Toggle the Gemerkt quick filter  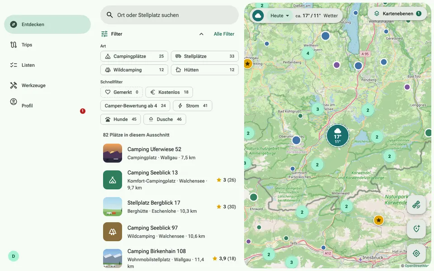click(122, 92)
